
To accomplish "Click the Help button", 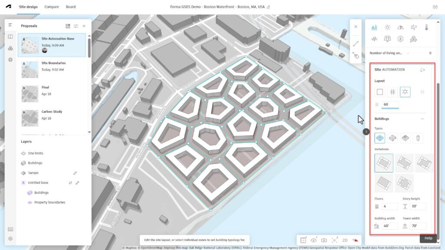I will [x=428, y=238].
